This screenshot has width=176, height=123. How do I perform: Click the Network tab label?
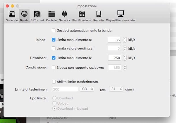pyautogui.click(x=64, y=20)
